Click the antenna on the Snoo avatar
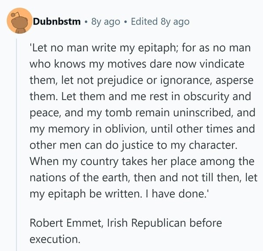The width and height of the screenshot is (263, 251). (x=15, y=15)
